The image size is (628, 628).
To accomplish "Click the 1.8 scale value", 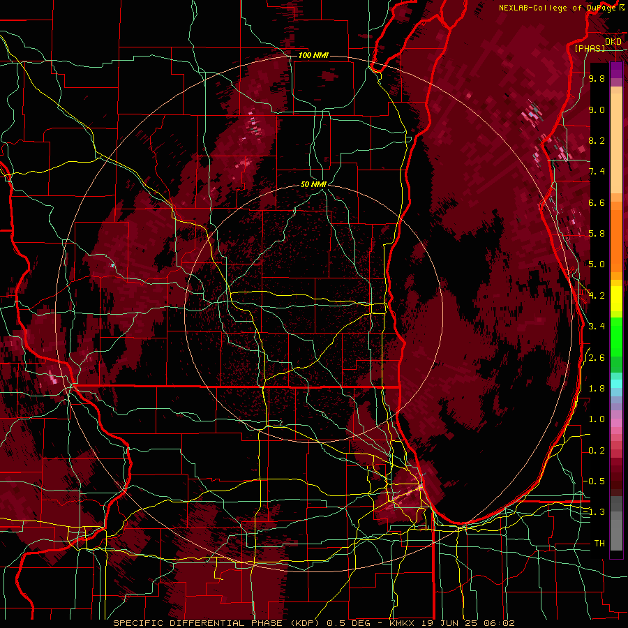I will 597,389.
